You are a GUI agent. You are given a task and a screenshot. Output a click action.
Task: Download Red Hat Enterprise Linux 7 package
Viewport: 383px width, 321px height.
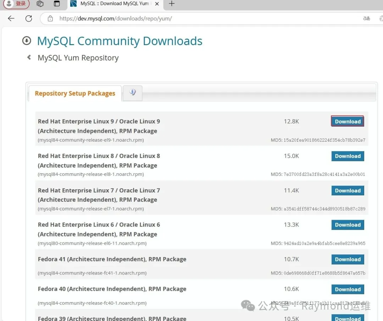pos(348,191)
